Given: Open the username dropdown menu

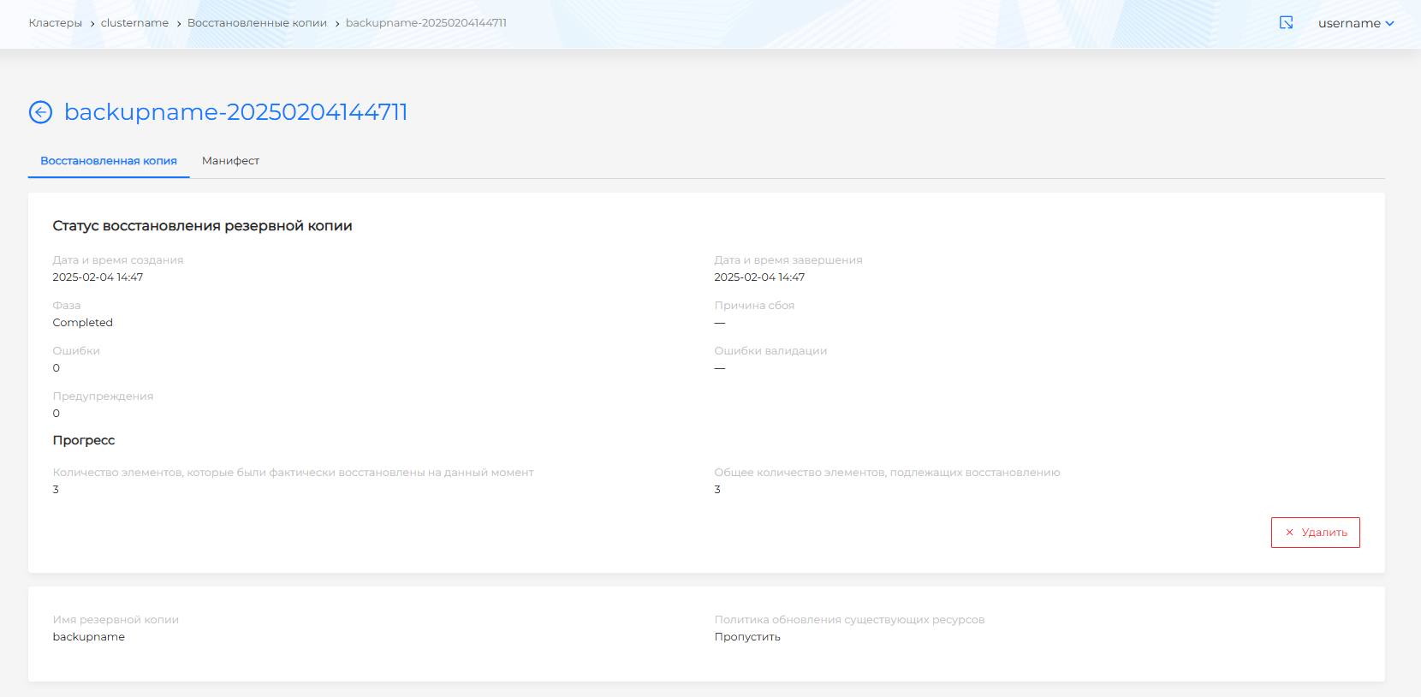Looking at the screenshot, I should [1356, 23].
